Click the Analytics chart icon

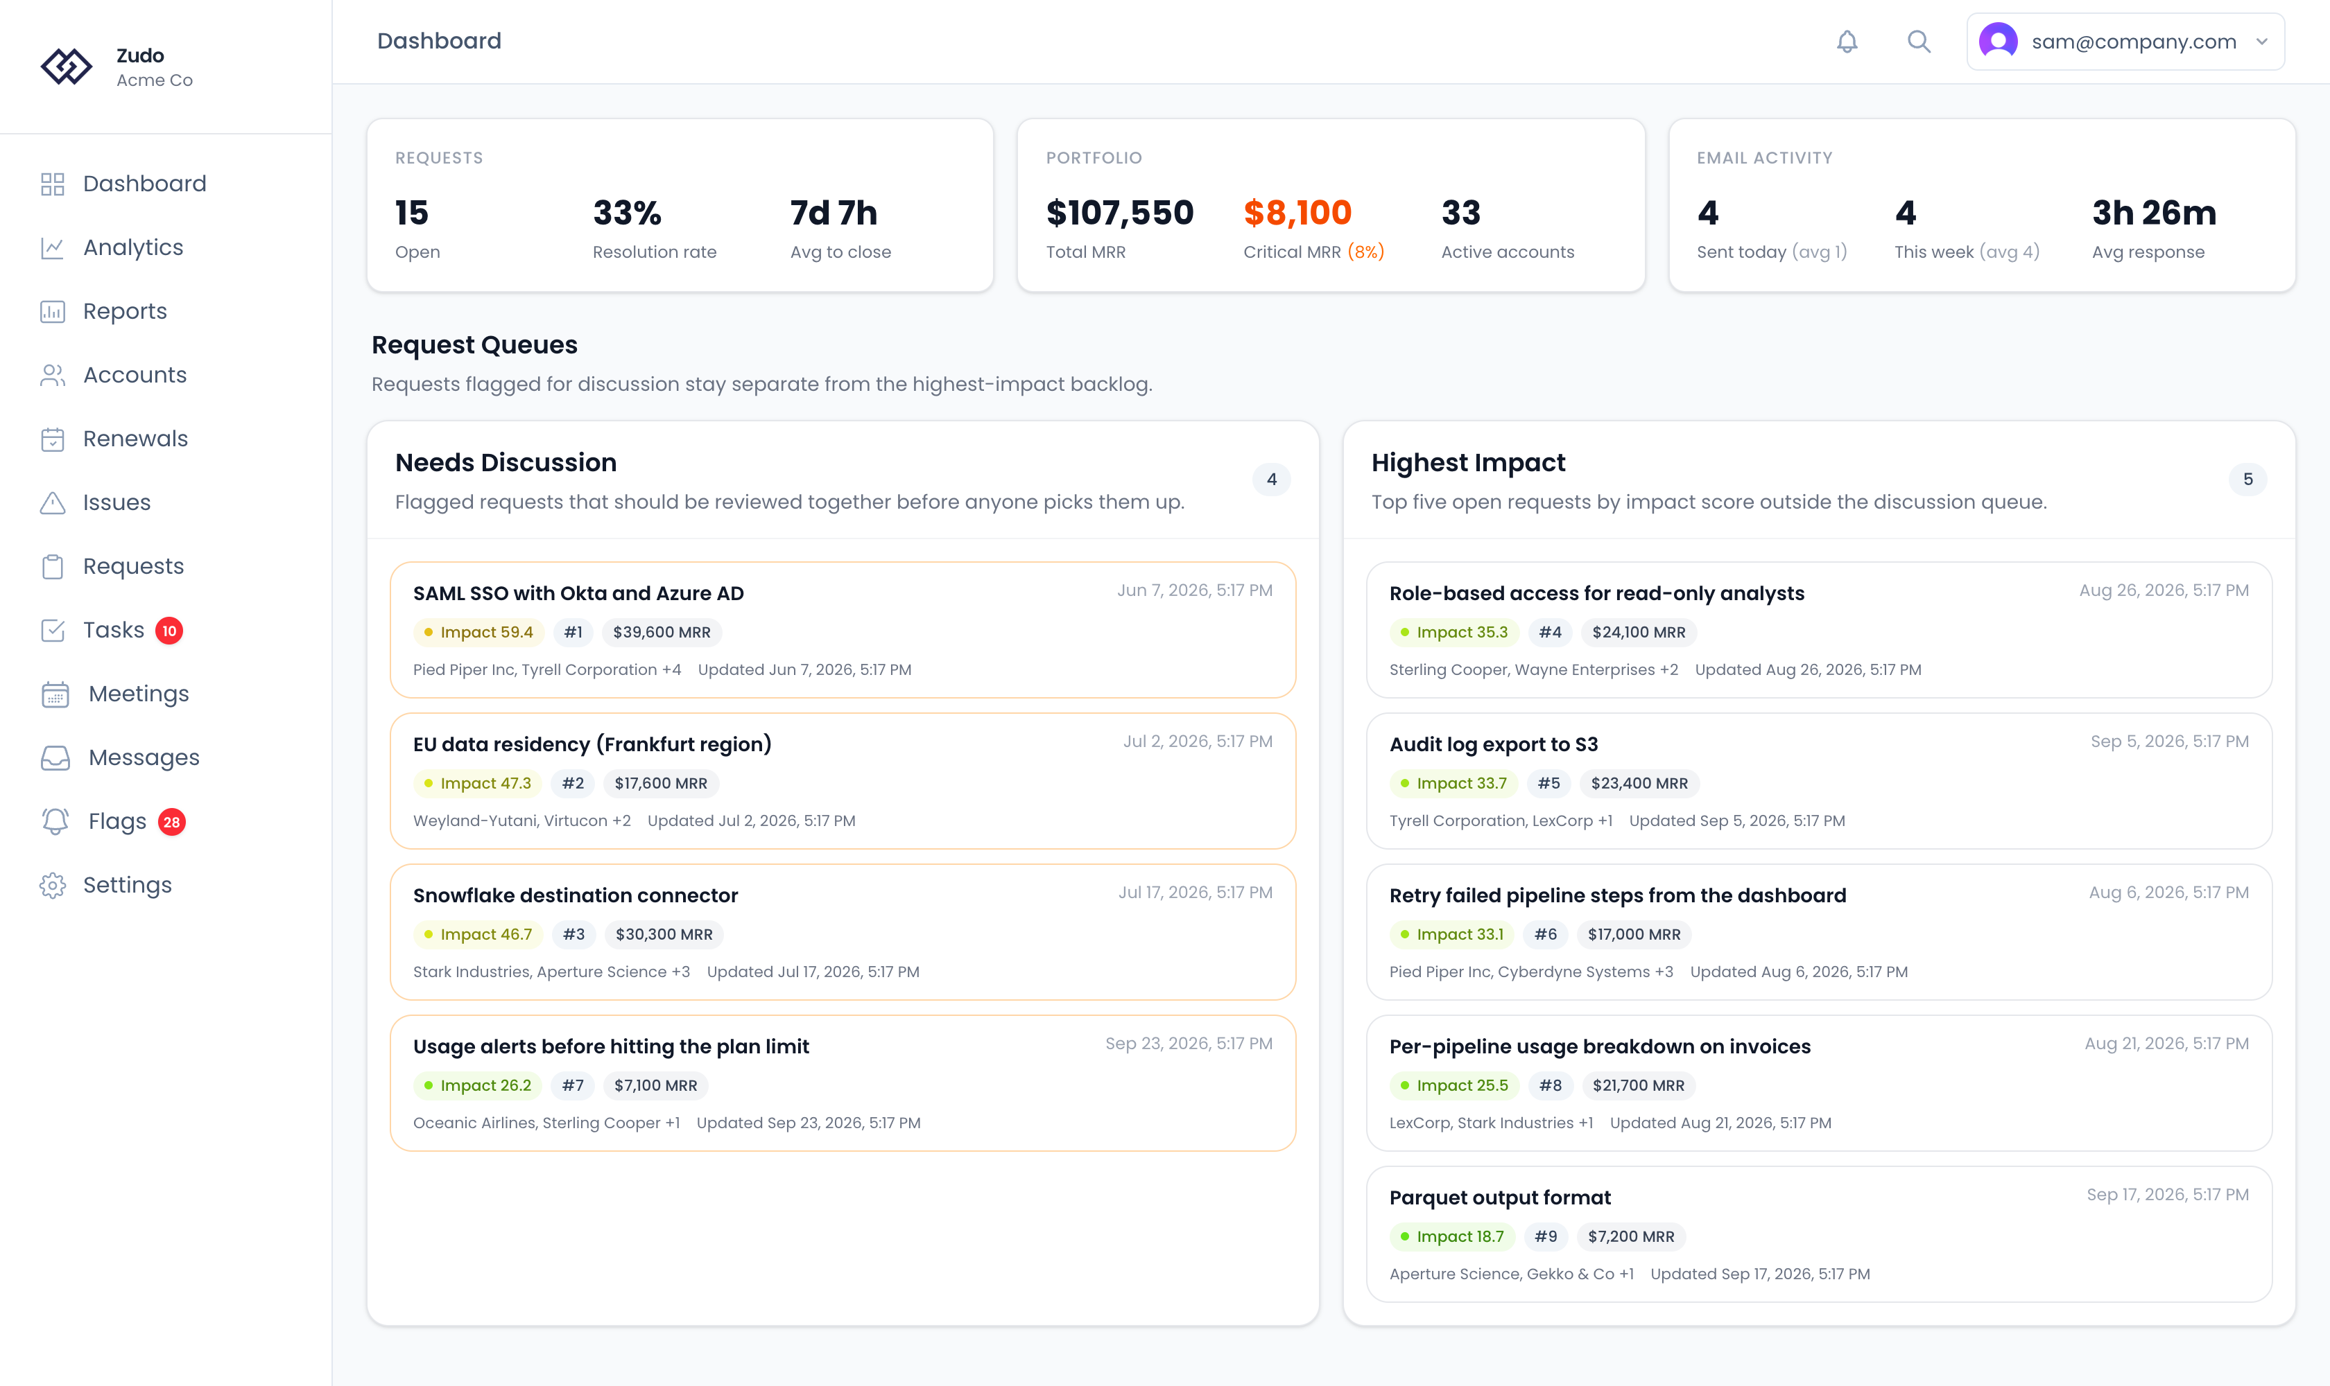point(52,247)
